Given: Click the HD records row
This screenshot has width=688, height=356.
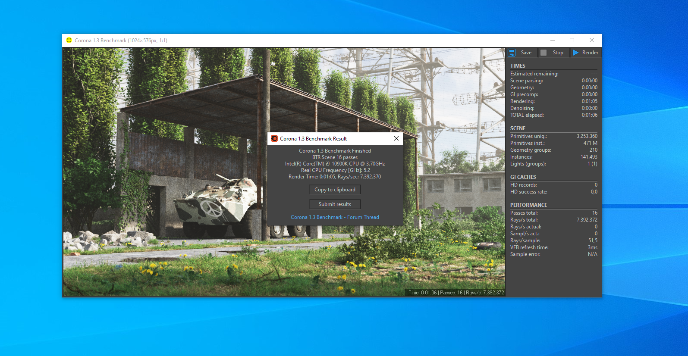Looking at the screenshot, I should point(554,185).
